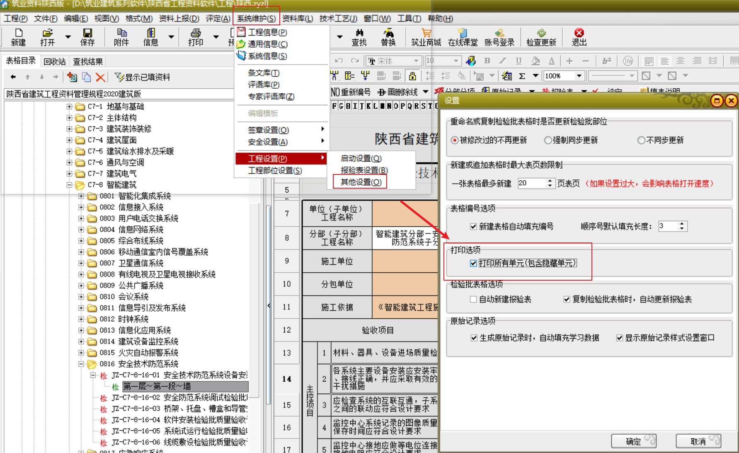Click the 打印 (Print) toolbar icon
This screenshot has width=739, height=453.
(x=196, y=37)
